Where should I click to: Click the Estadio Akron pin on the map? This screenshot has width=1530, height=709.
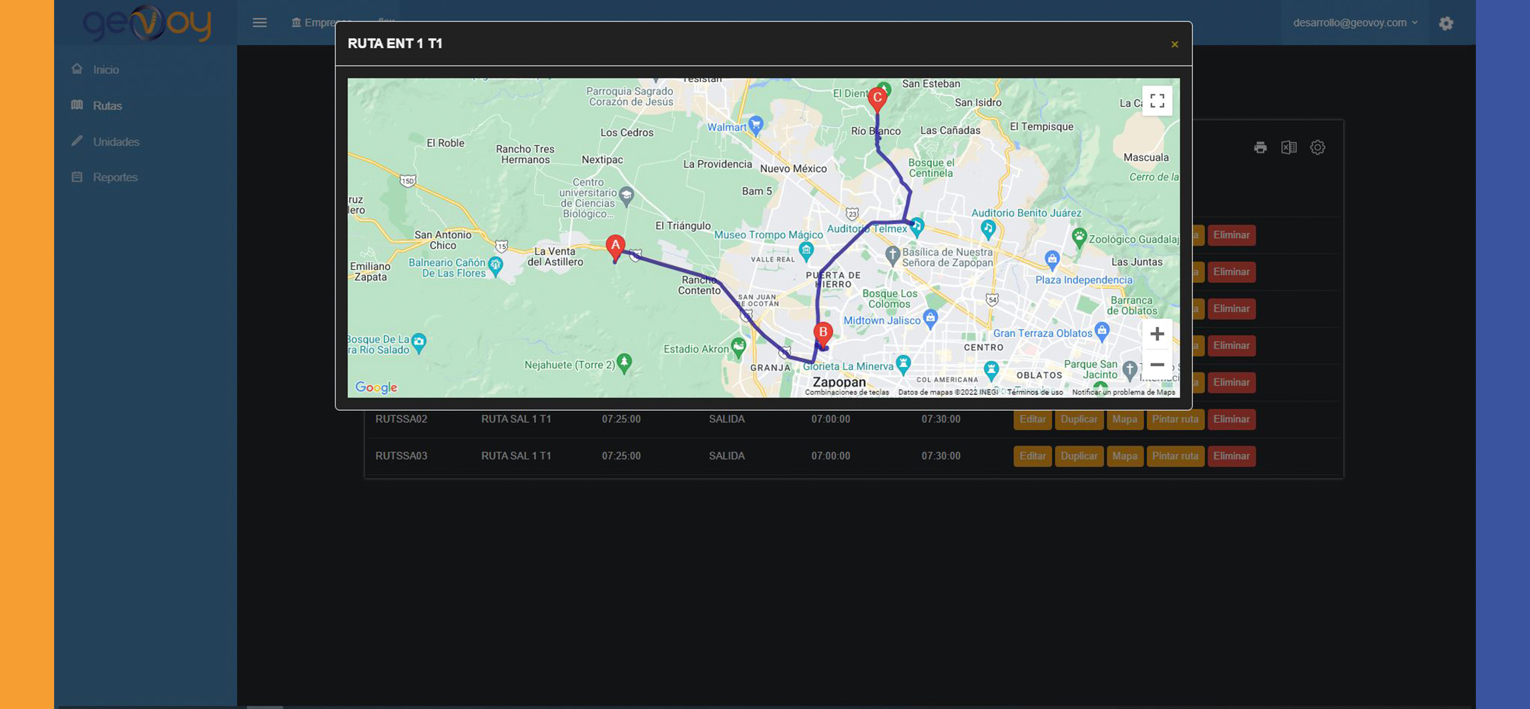(738, 347)
